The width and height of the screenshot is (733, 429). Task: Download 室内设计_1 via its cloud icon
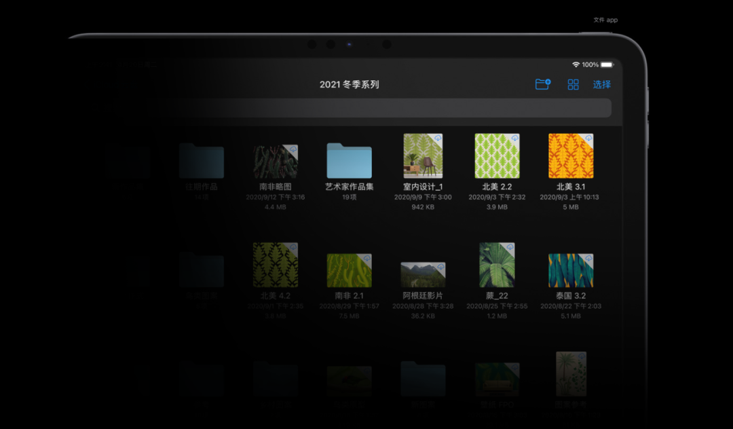438,138
